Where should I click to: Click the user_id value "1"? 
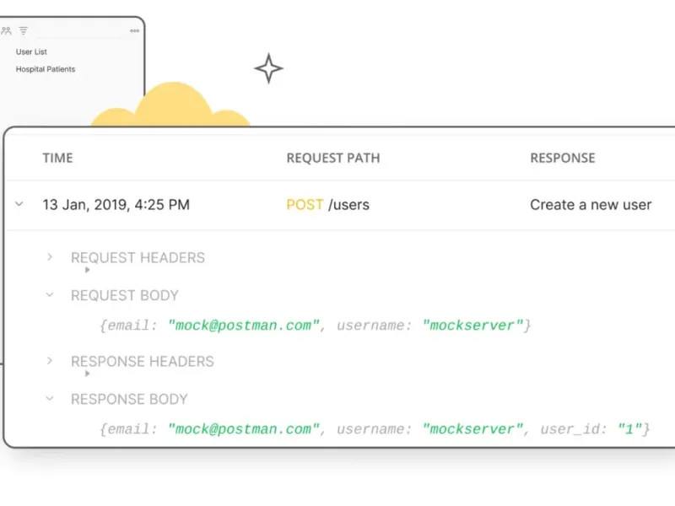(629, 429)
